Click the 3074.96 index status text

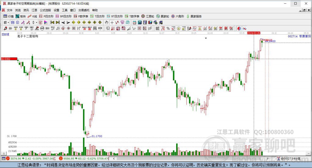pos(16,159)
